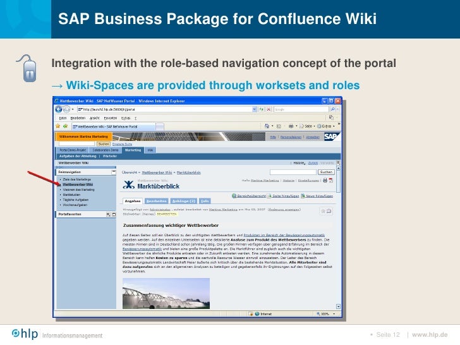The height and width of the screenshot is (345, 460).
Task: Click the Add to Favorites icon
Action: [x=65, y=126]
